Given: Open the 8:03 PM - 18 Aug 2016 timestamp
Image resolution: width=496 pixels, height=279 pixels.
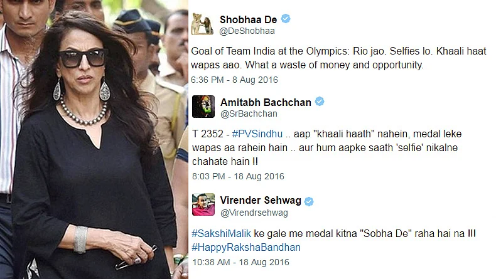Looking at the screenshot, I should pyautogui.click(x=238, y=176).
